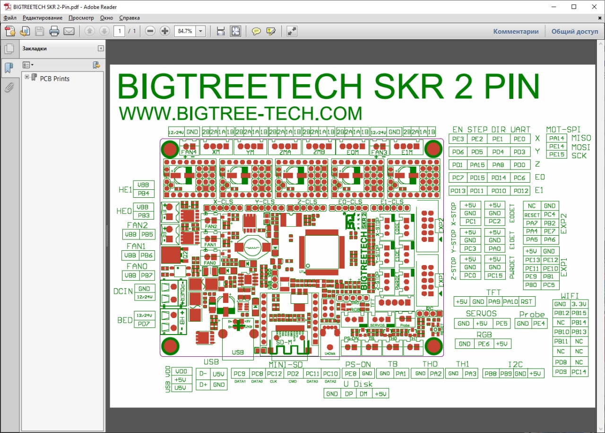
Task: Select the highlight text tool icon
Action: coord(271,31)
